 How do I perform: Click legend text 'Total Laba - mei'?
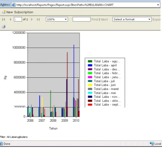[105, 93]
